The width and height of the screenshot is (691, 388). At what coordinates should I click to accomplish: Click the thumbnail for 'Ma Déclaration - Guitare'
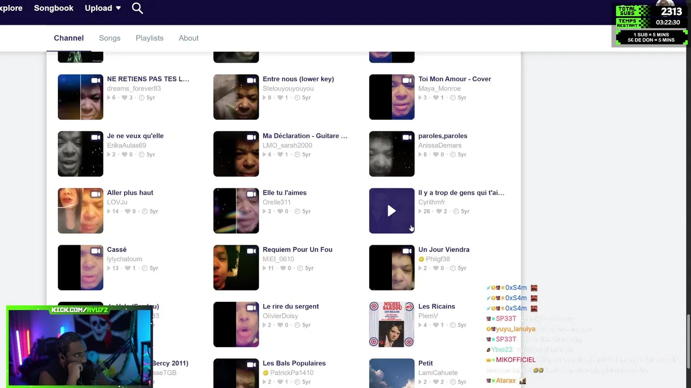point(236,154)
